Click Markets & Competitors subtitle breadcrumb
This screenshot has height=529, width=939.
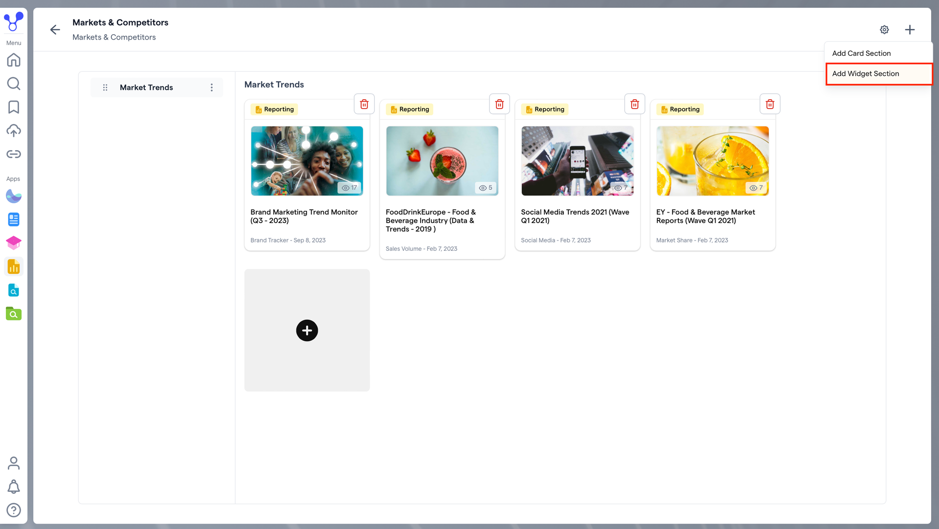[x=114, y=37]
